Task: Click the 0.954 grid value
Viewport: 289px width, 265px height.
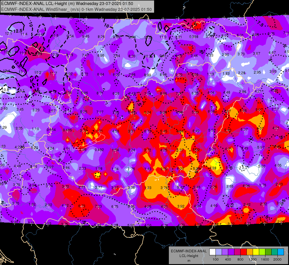Action: tap(51, 130)
